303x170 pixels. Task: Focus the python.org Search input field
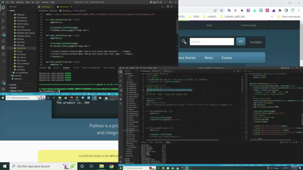tap(212, 42)
